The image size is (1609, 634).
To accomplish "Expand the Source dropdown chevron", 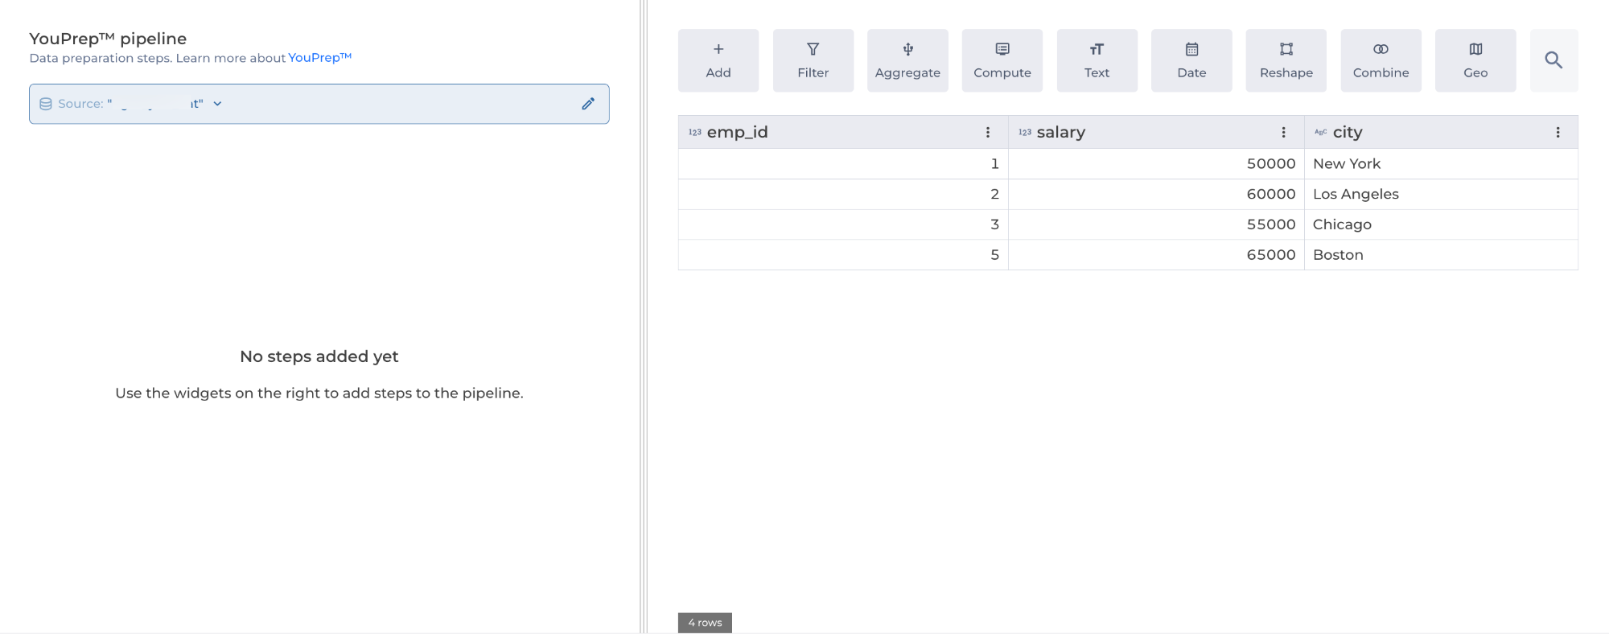I will [x=217, y=104].
